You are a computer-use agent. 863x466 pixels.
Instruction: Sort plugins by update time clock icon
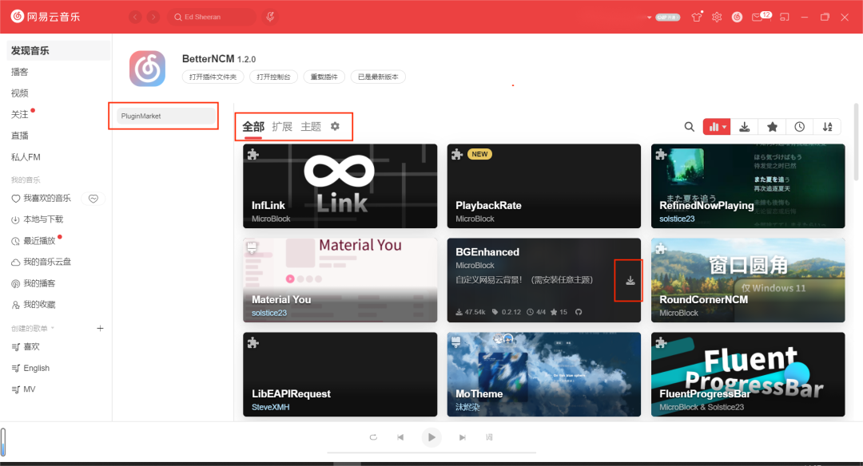click(x=799, y=127)
